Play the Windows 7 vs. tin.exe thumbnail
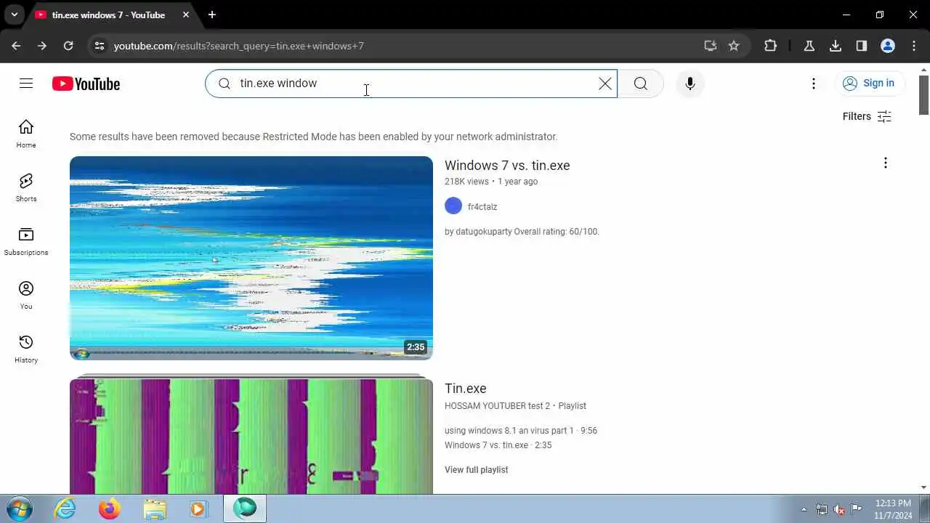Screen dimensions: 930x523 tap(251, 258)
